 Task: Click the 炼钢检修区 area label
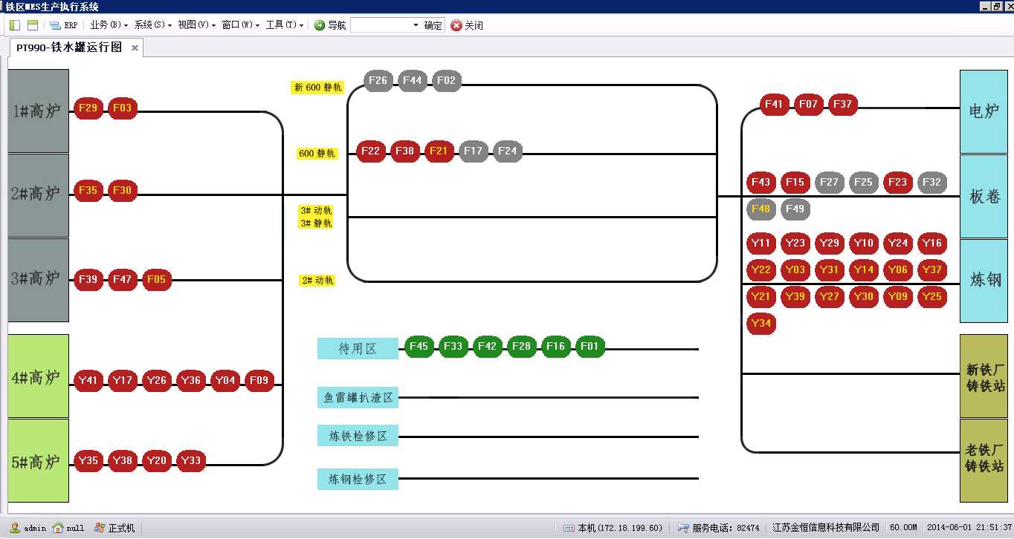coord(358,479)
